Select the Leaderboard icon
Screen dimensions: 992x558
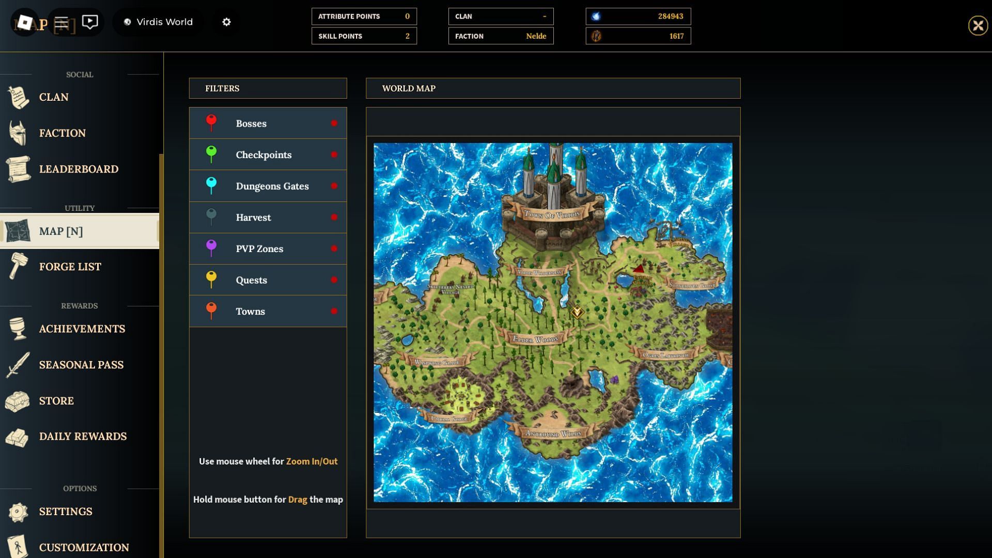coord(18,168)
